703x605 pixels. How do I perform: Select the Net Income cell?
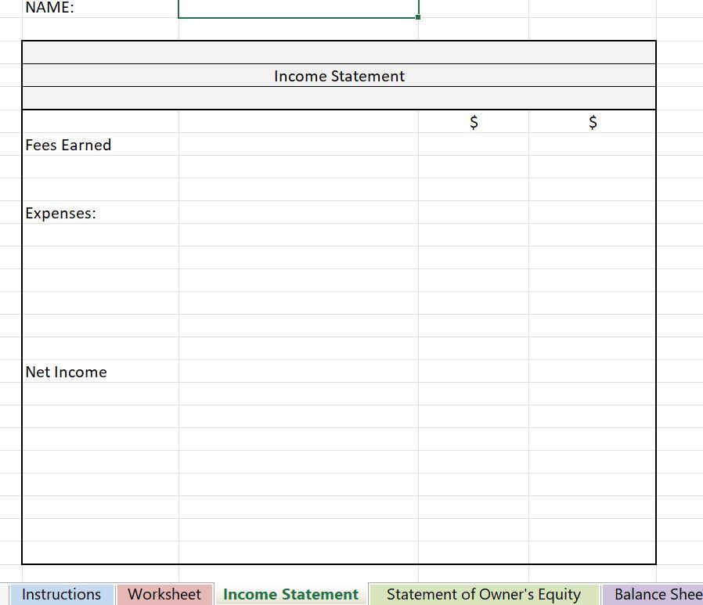(x=100, y=371)
